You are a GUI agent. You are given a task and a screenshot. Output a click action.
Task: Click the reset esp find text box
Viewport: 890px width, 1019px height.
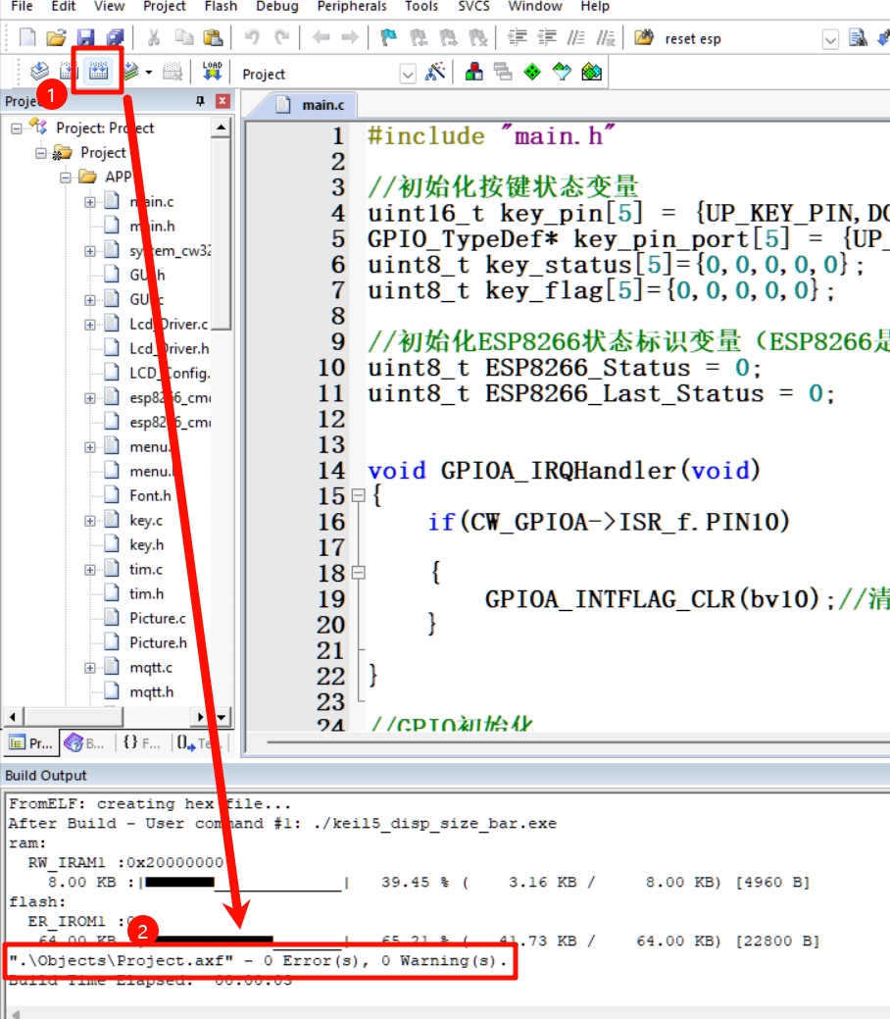click(x=739, y=39)
